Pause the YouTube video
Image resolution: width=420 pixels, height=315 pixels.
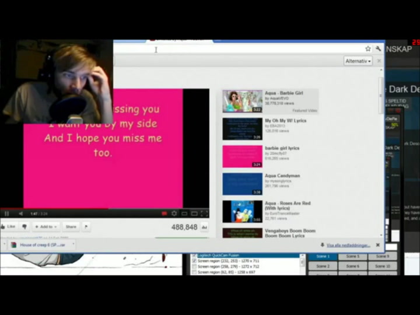(6, 213)
